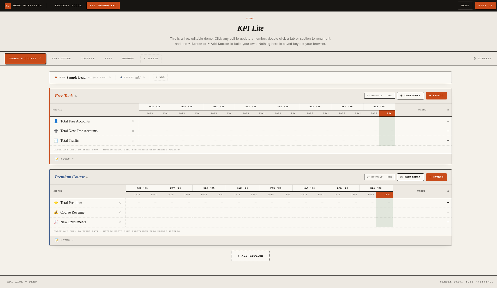Open KPI Dashboard in top navigation
497x288 pixels.
pyautogui.click(x=103, y=5)
